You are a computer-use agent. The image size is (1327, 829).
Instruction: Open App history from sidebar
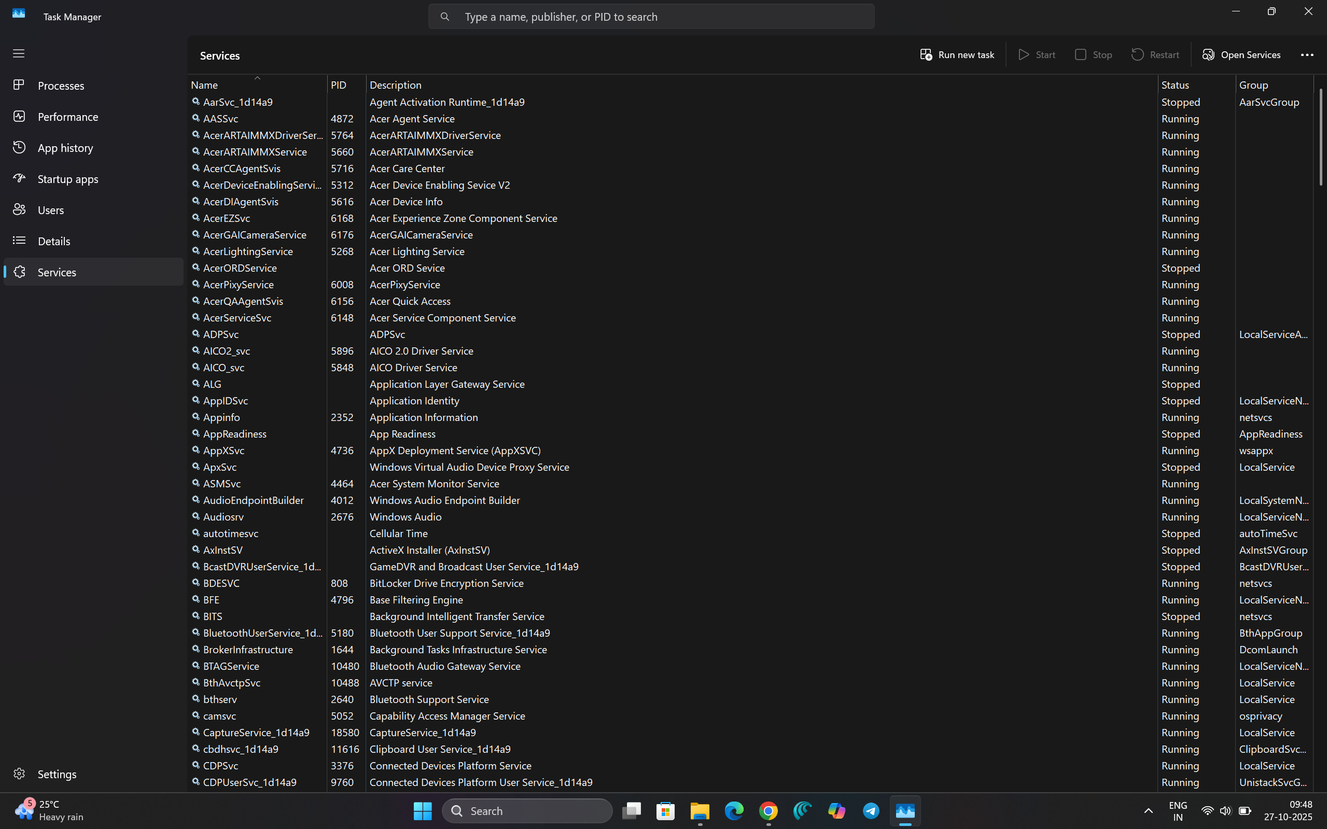click(x=65, y=147)
